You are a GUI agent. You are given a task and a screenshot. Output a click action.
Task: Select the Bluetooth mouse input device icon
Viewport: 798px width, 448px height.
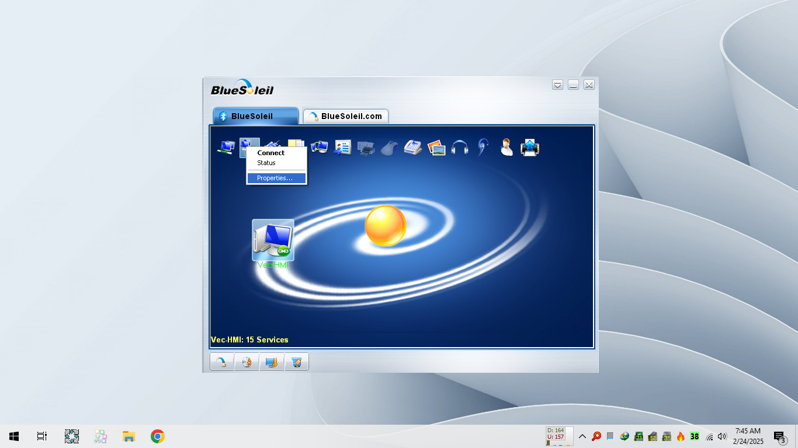tap(390, 148)
